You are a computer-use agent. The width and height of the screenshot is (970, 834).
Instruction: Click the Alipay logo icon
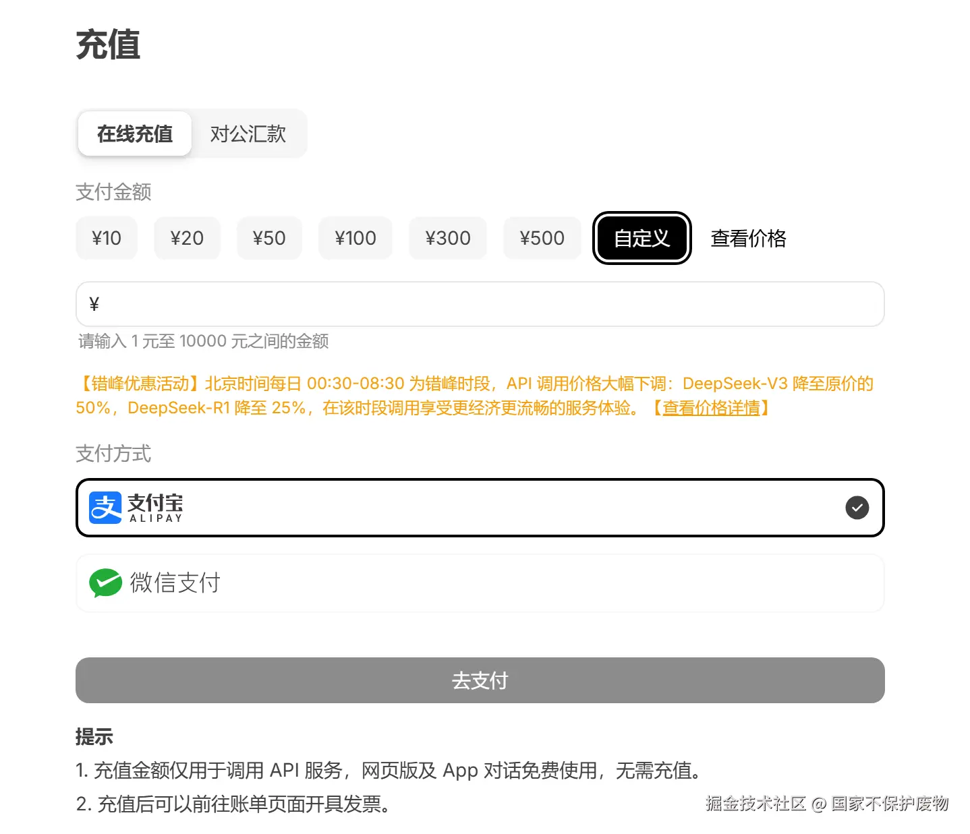click(x=105, y=508)
